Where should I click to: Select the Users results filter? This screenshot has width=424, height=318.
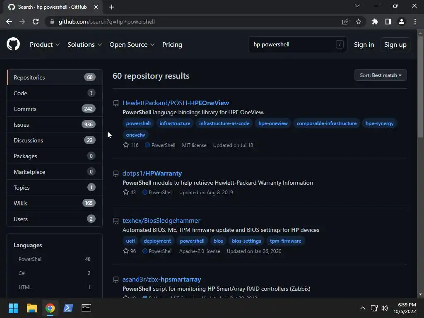point(55,219)
